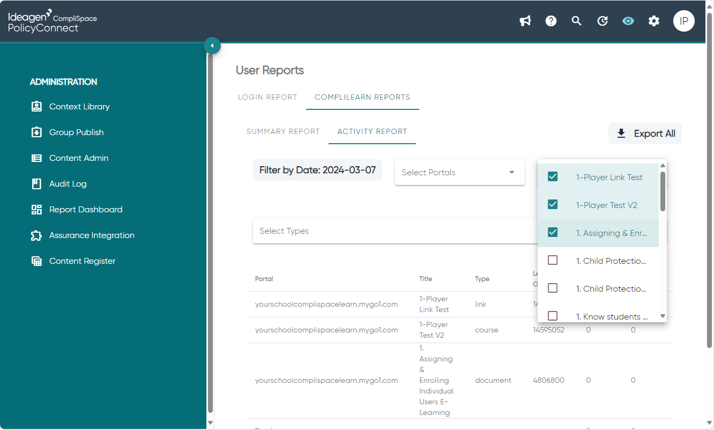Open Group Publish menu item
The height and width of the screenshot is (430, 714).
(x=77, y=132)
